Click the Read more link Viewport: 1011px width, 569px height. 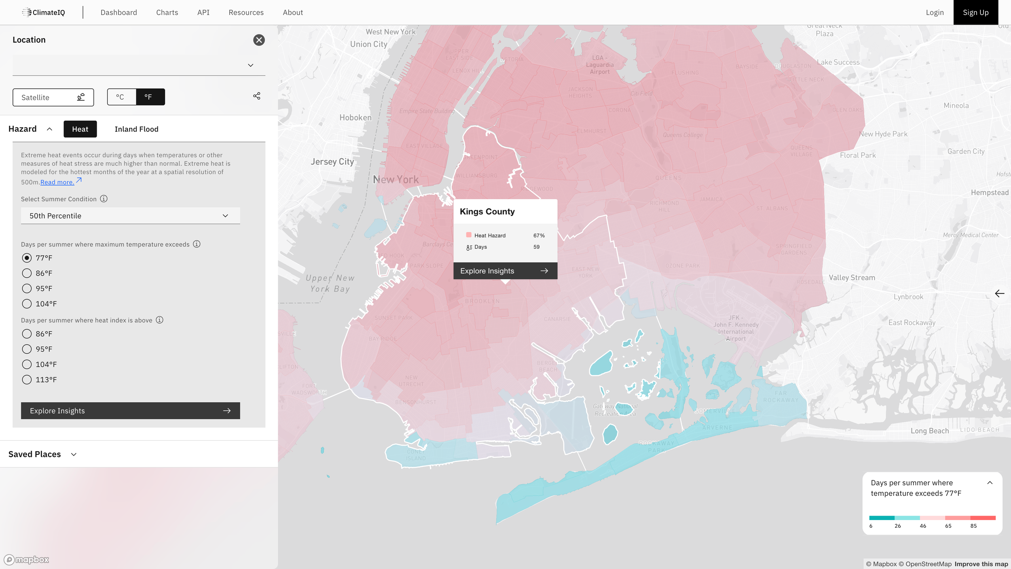point(57,182)
